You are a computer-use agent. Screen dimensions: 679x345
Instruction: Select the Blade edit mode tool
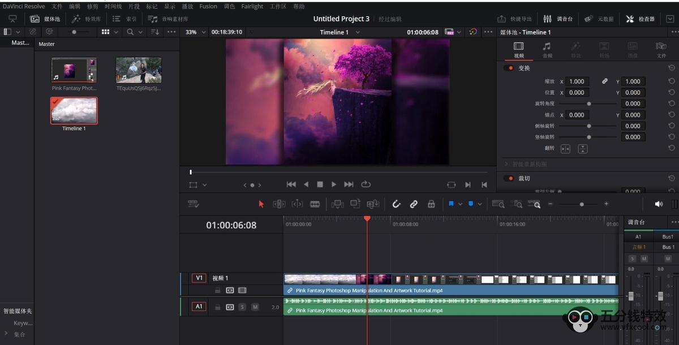pos(315,204)
